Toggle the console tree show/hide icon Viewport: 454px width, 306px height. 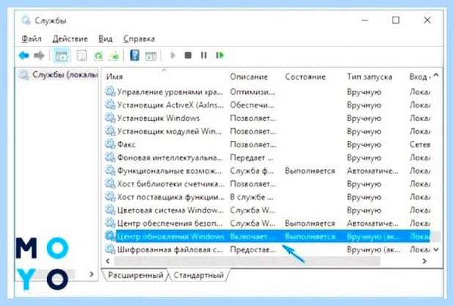[x=61, y=55]
